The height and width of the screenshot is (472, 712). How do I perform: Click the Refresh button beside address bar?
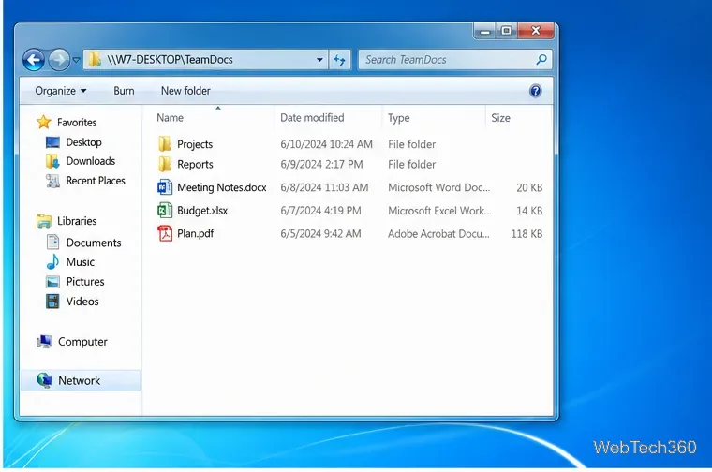point(340,59)
